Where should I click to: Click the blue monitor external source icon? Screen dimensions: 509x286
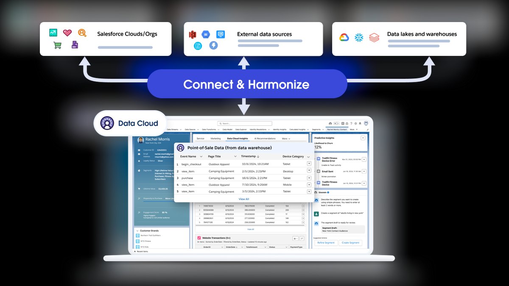pos(220,34)
